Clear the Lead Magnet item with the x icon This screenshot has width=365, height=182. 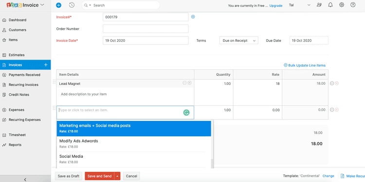click(x=189, y=83)
